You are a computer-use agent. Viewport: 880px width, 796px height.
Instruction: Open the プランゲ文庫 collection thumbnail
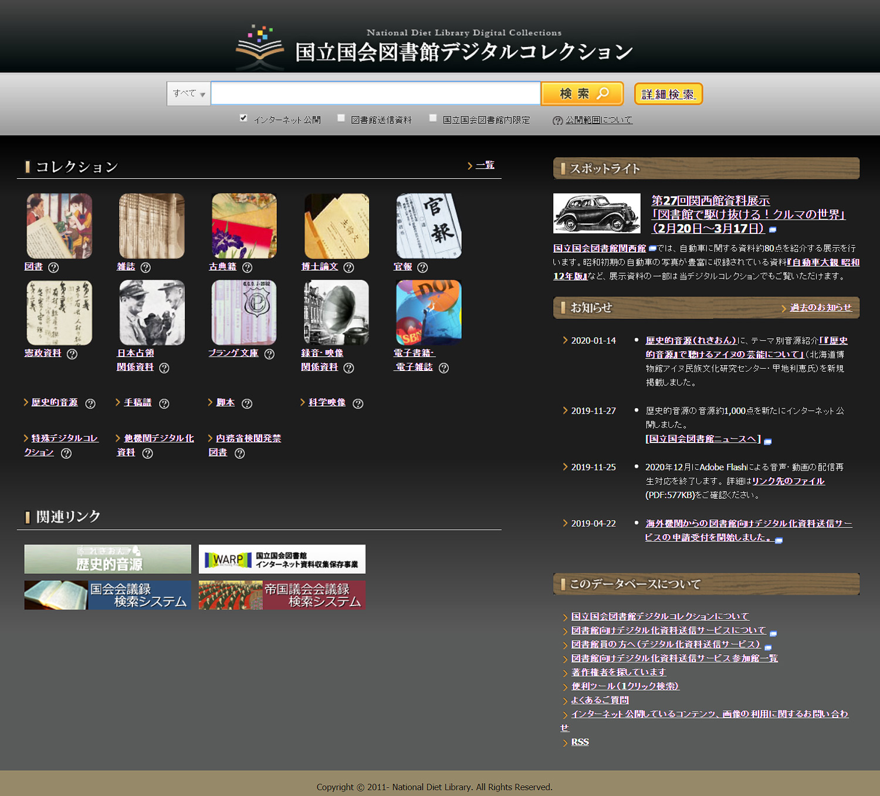pos(244,312)
